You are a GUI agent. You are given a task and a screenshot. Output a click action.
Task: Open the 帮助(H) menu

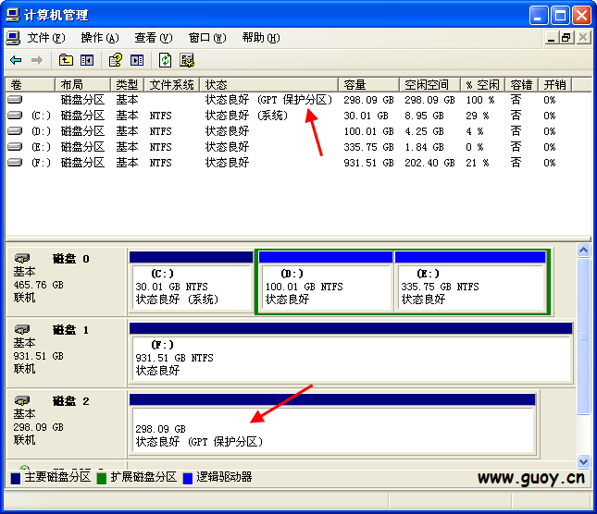pyautogui.click(x=261, y=38)
